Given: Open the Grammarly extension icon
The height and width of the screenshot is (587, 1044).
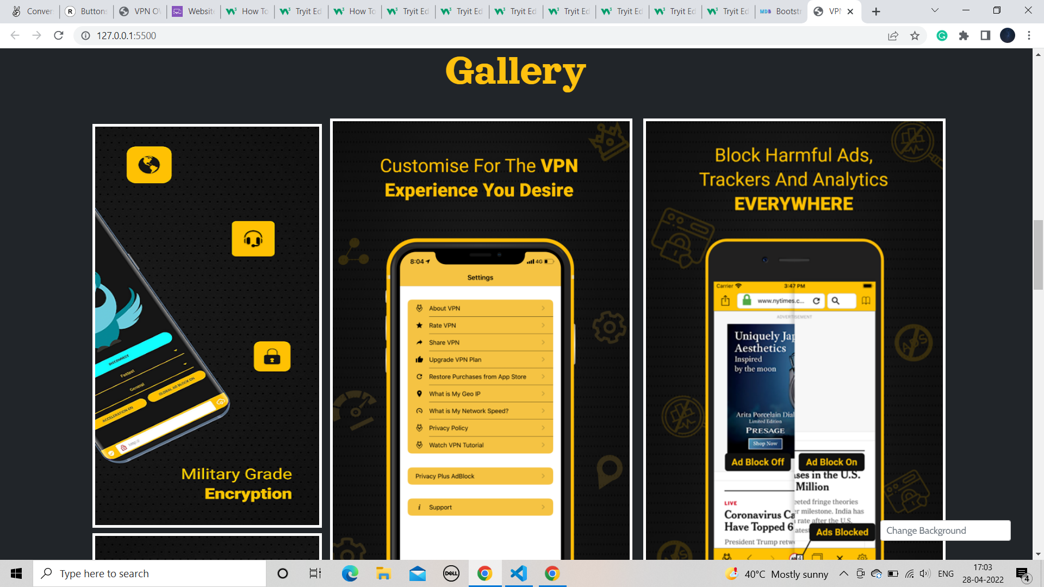Looking at the screenshot, I should pos(942,36).
